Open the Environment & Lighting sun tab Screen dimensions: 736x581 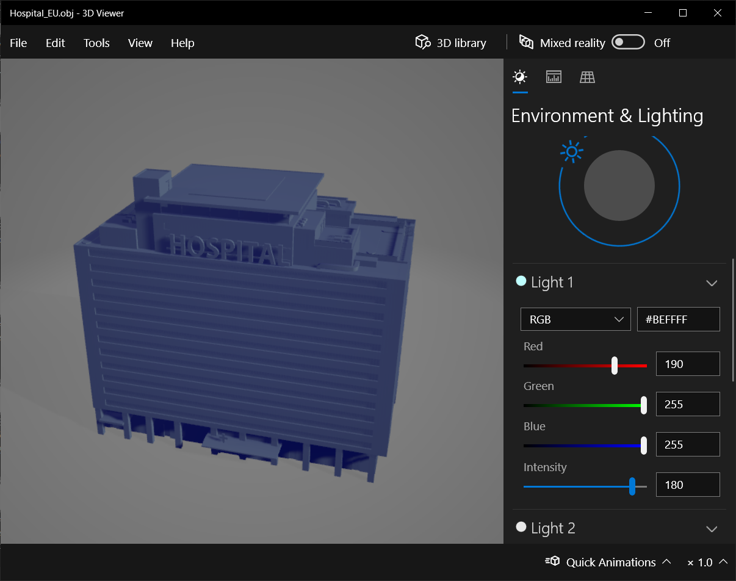click(x=520, y=77)
